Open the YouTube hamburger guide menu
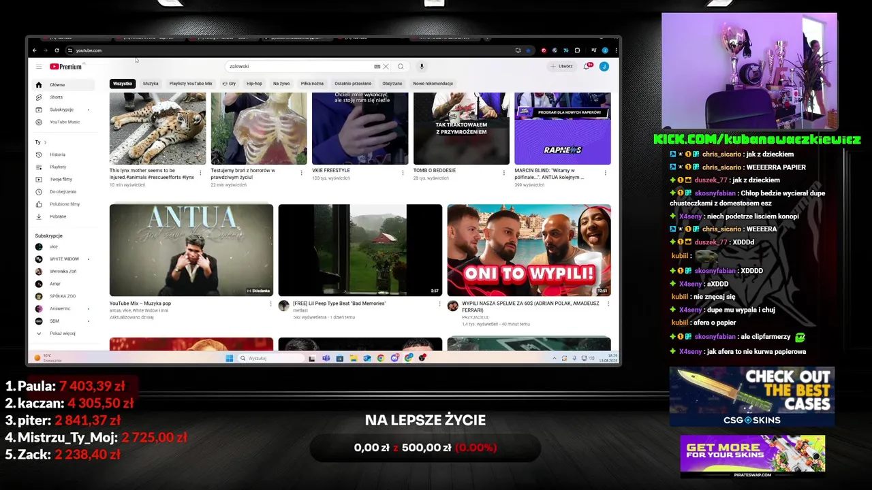This screenshot has width=872, height=490. coord(39,67)
